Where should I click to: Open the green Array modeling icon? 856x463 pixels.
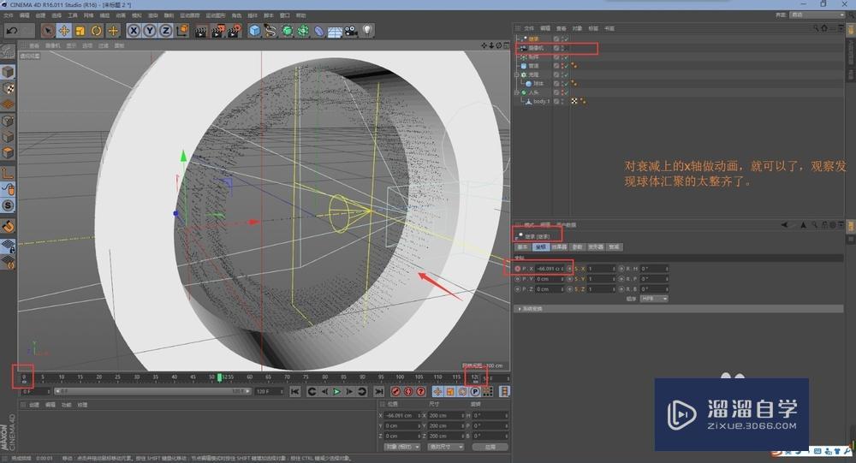303,31
